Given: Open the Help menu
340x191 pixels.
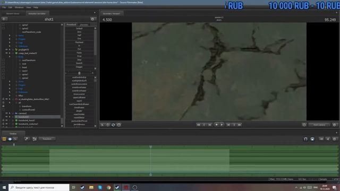Looking at the screenshot, I should pyautogui.click(x=36, y=7).
